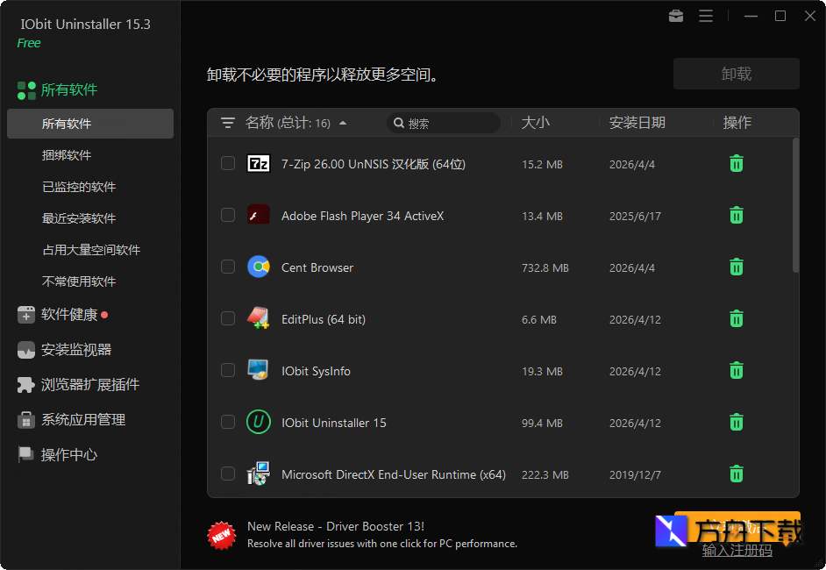Sort the list by the 大小 column
The width and height of the screenshot is (826, 570).
click(536, 123)
